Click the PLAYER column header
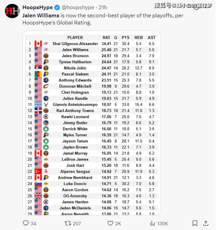This screenshot has height=230, width=217. 75,37
